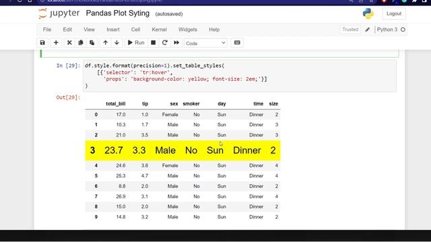Image resolution: width=431 pixels, height=242 pixels.
Task: Click total_bill value 17.0
Action: (x=121, y=114)
